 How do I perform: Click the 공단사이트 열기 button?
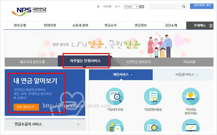click(202, 6)
